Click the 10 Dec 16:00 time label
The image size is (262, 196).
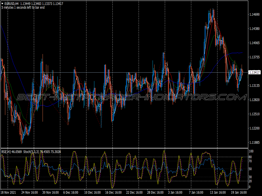pos(92,192)
